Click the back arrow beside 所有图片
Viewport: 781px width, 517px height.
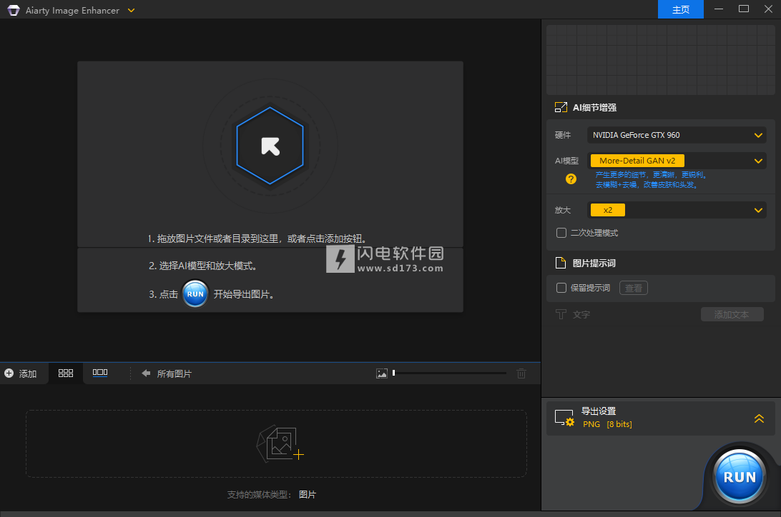tap(146, 373)
